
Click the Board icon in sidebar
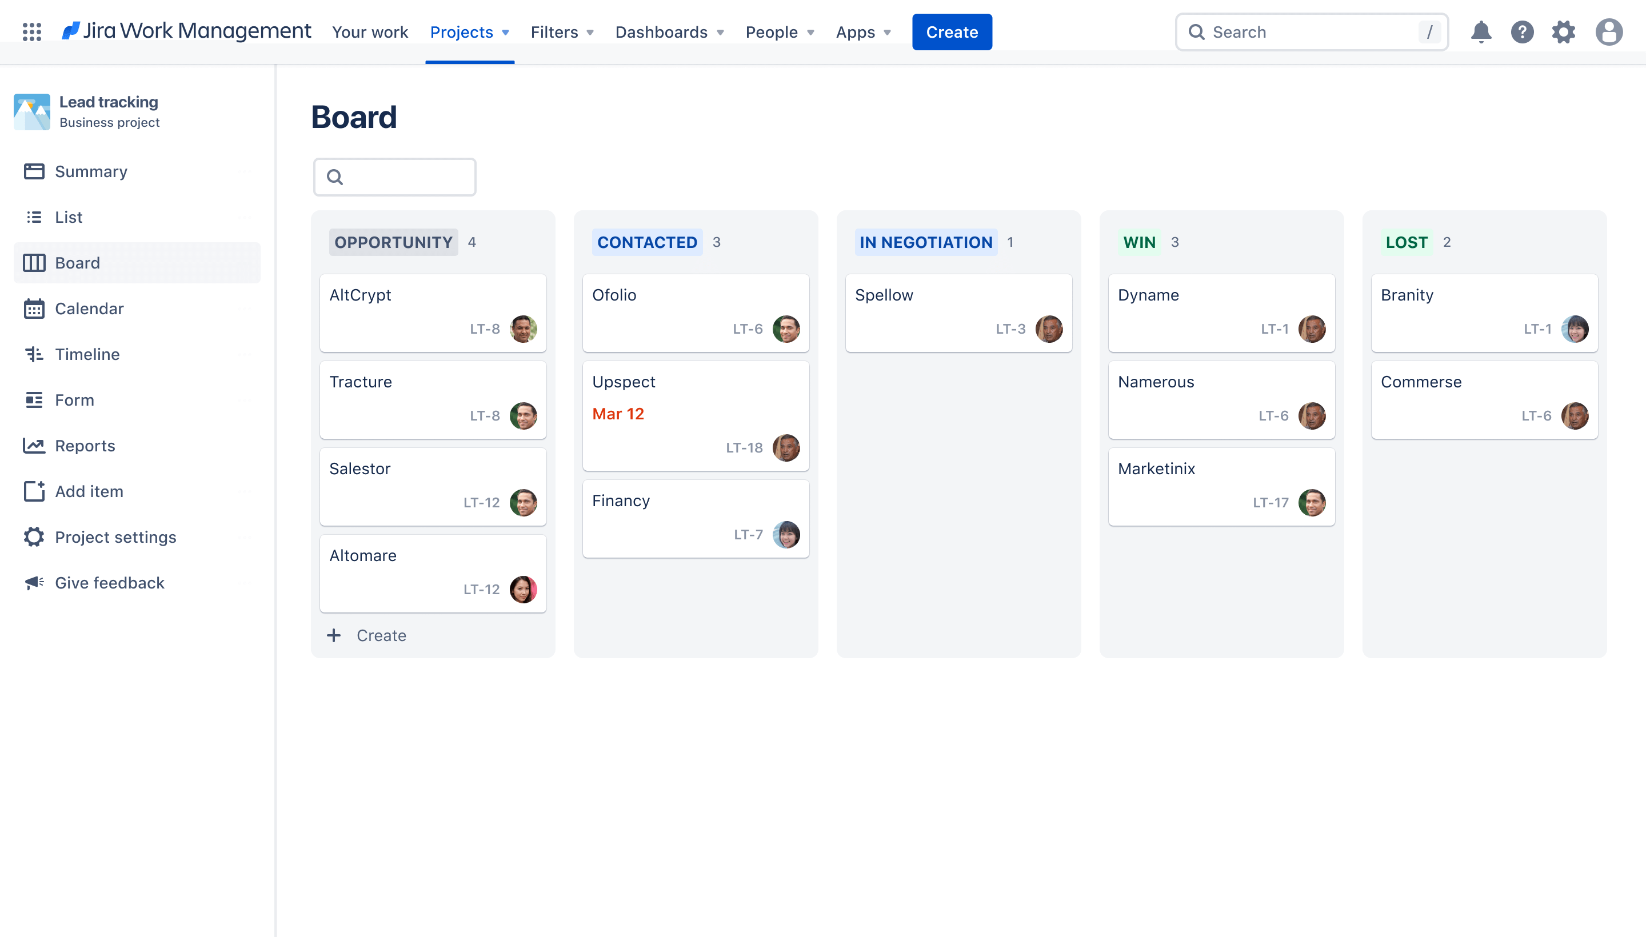click(x=33, y=262)
